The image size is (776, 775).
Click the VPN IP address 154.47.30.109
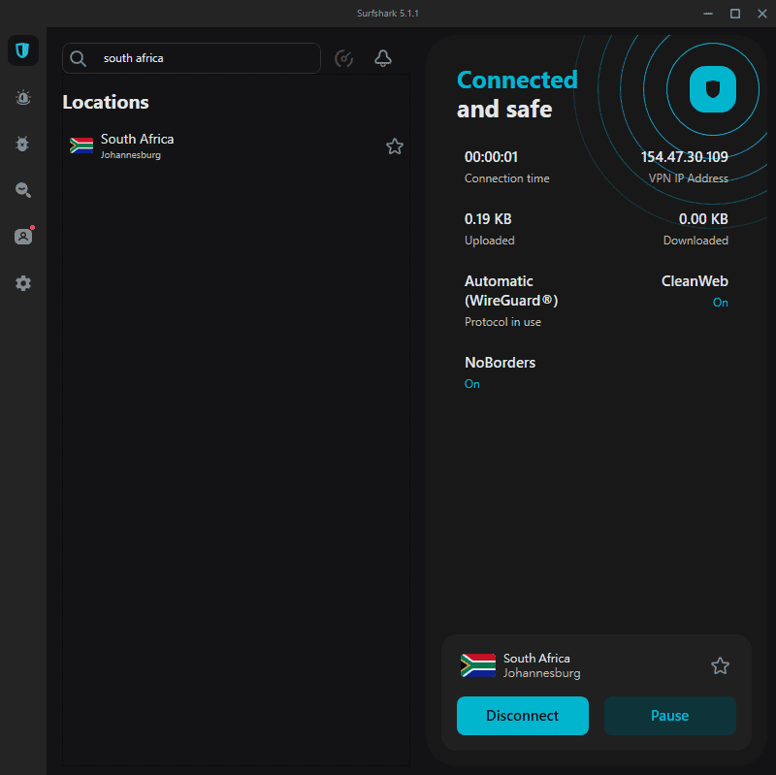(685, 157)
